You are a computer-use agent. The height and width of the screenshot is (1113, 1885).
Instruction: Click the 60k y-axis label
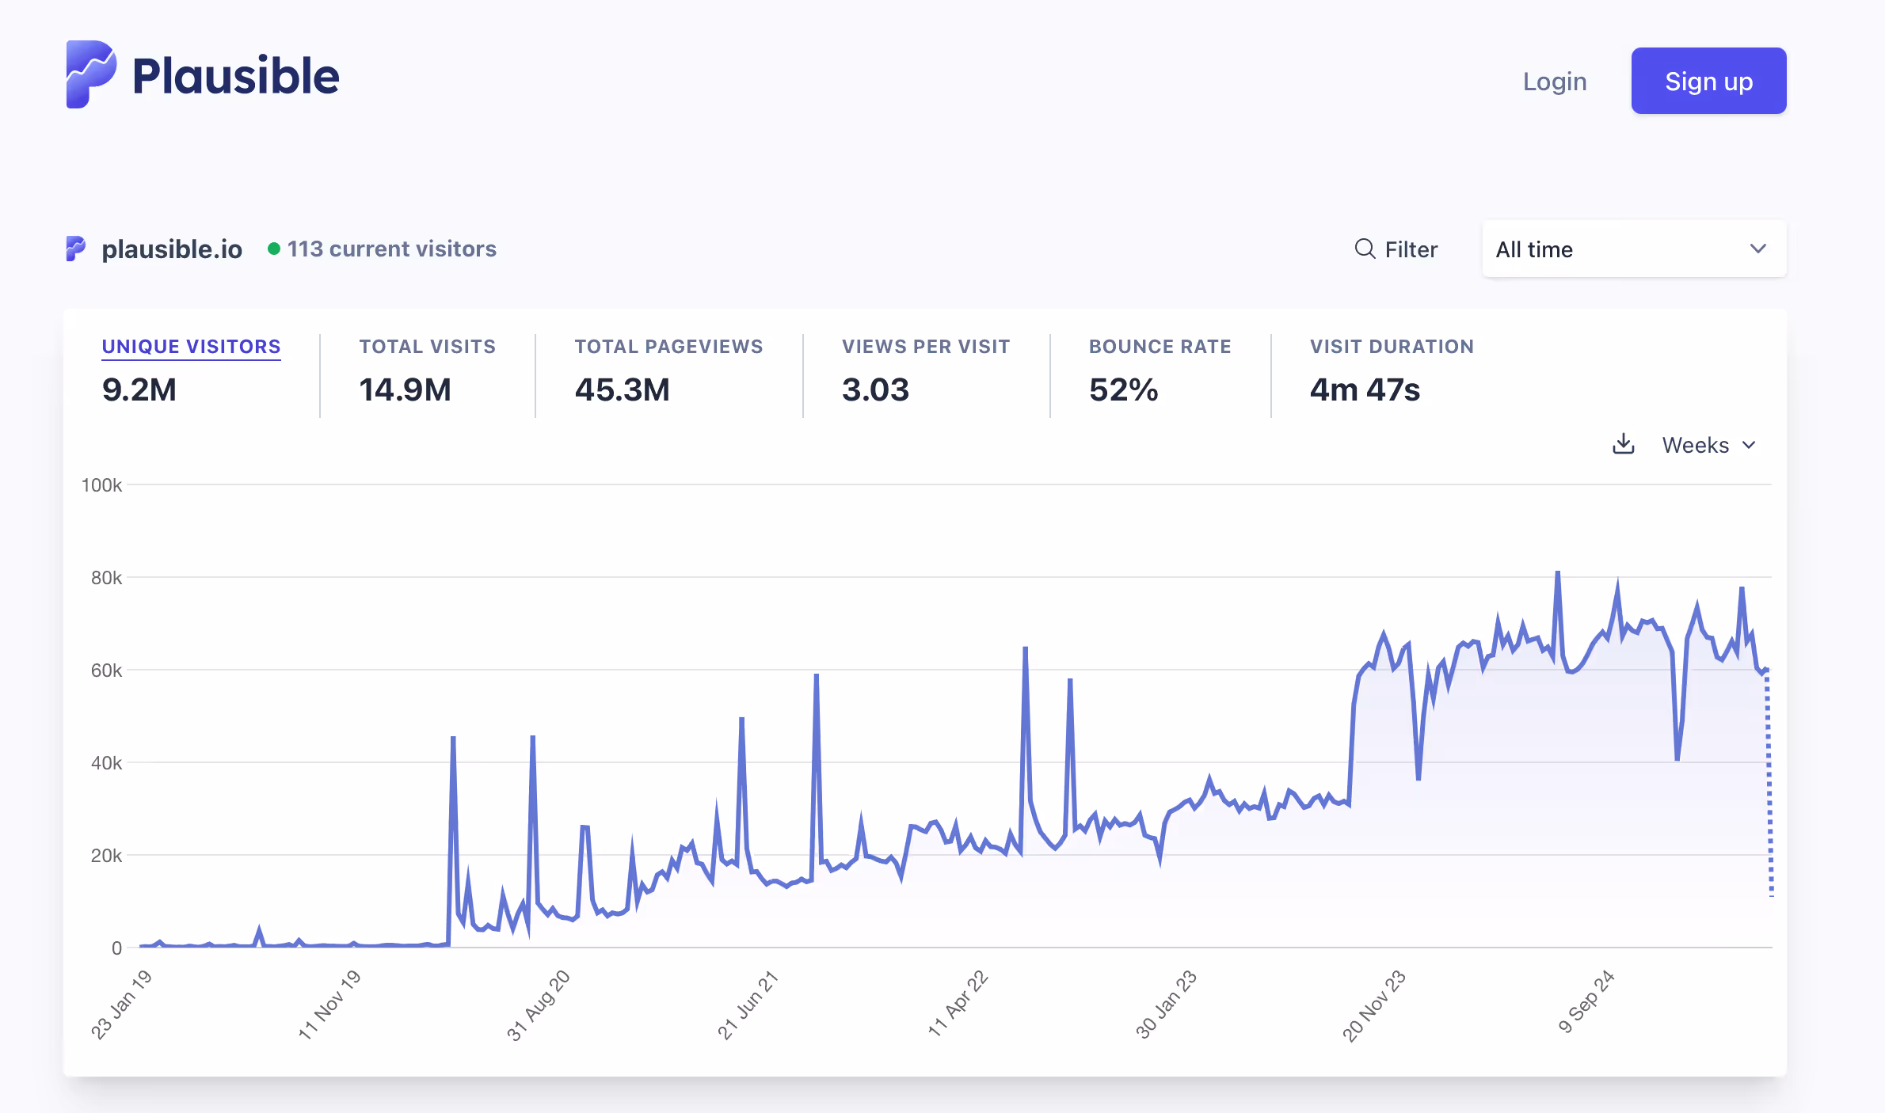[106, 670]
